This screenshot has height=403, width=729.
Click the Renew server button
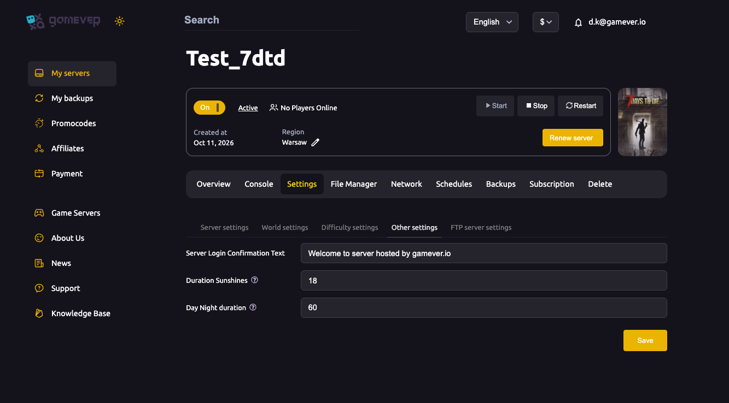pyautogui.click(x=573, y=138)
